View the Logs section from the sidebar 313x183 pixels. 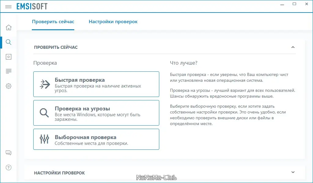[8, 71]
